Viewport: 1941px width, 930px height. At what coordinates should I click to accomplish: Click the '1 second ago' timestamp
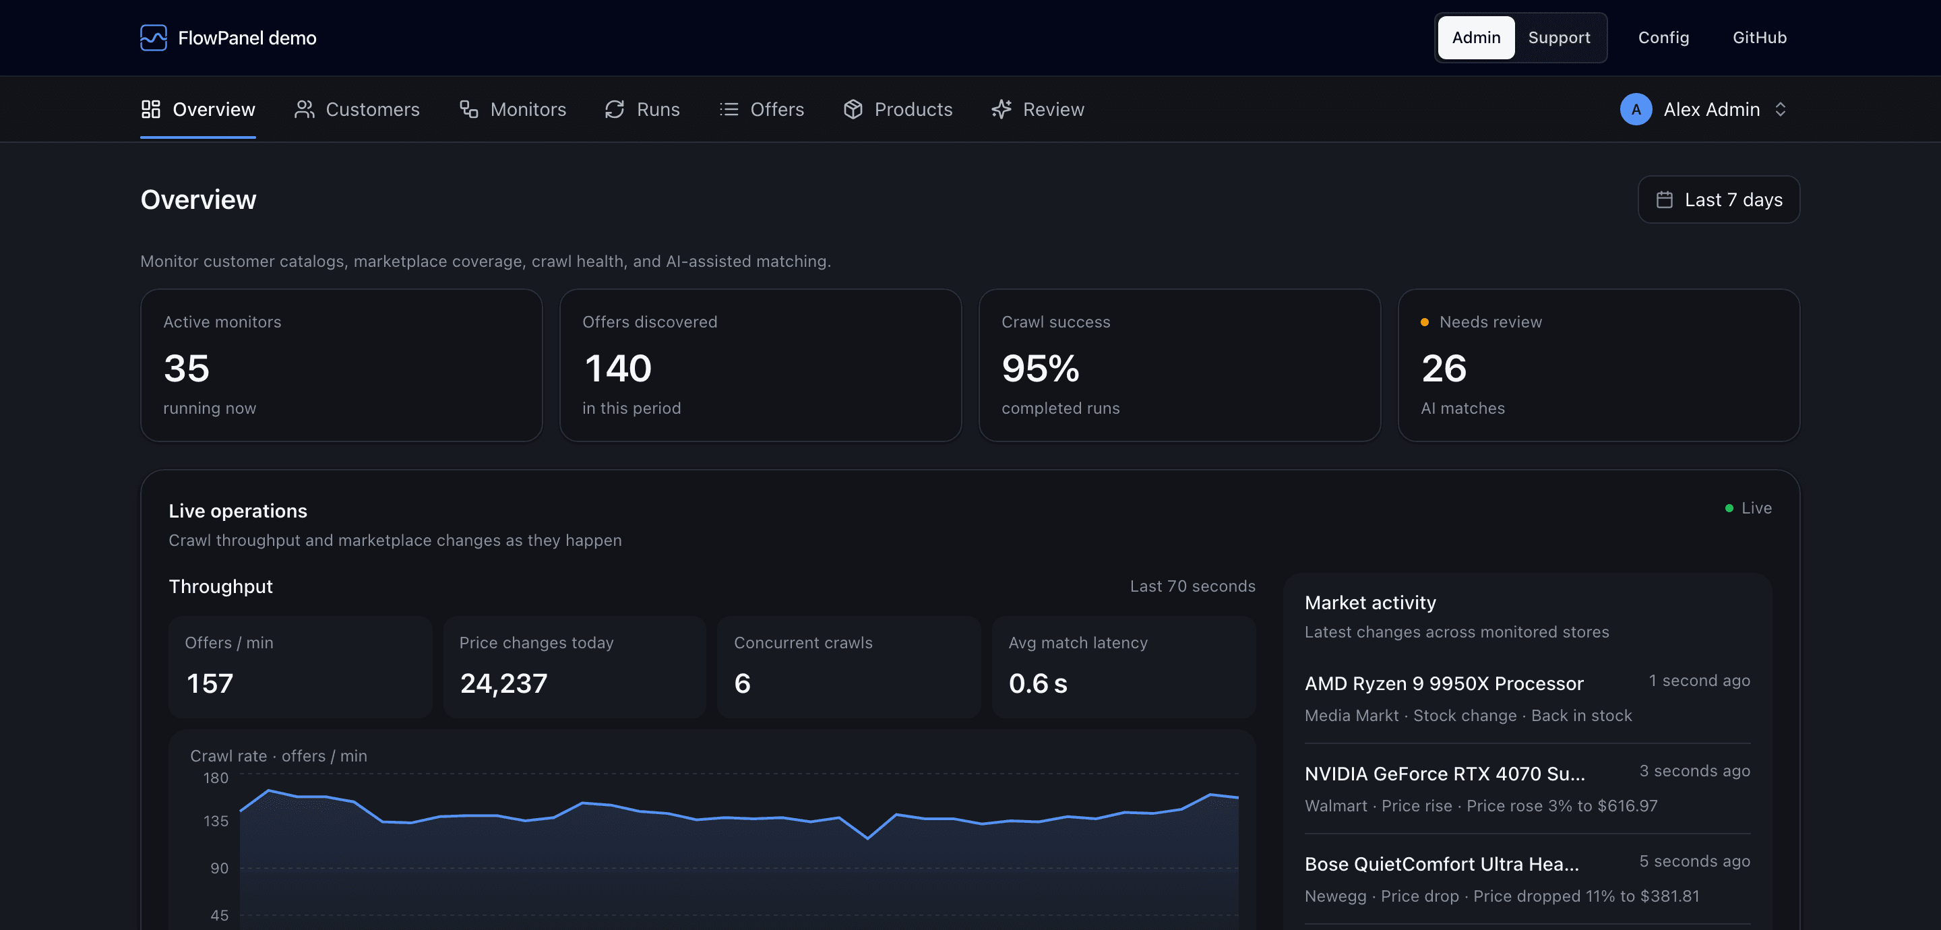coord(1699,681)
